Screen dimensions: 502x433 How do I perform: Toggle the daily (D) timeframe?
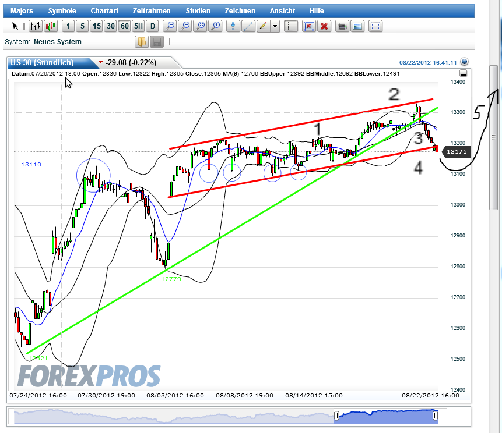coord(152,26)
